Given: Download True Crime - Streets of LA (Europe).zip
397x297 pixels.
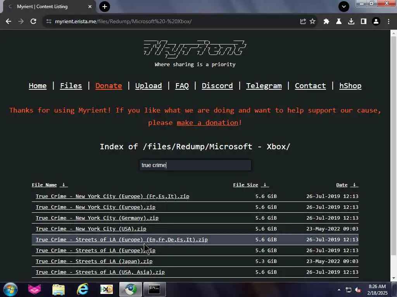Looking at the screenshot, I should click(95, 251).
